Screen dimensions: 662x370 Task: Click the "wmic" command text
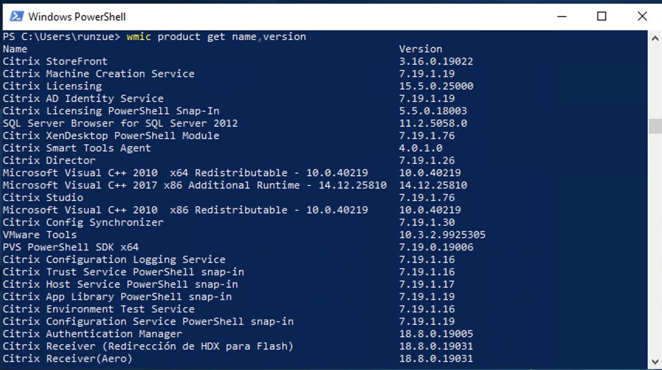(x=139, y=37)
